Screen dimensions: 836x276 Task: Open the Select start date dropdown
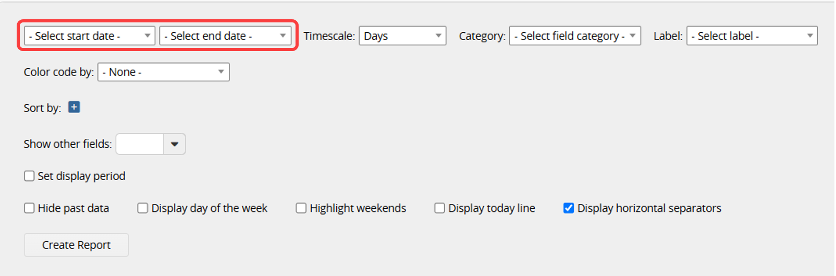point(90,36)
